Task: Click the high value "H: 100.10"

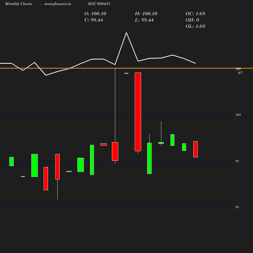Action: (146, 14)
